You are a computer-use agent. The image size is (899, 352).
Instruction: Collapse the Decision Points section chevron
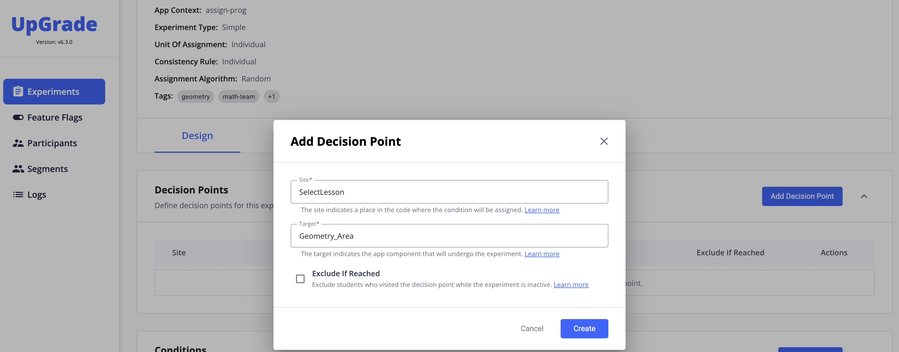click(x=864, y=197)
